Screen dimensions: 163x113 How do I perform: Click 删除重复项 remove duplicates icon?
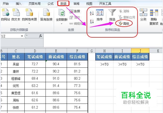[154, 17]
